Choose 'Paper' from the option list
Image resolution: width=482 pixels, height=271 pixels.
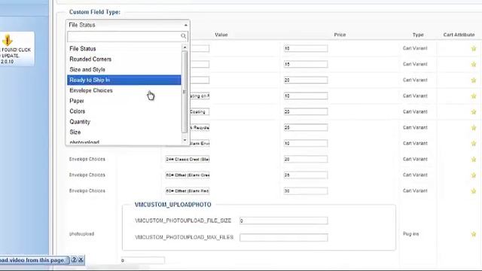[x=124, y=101]
